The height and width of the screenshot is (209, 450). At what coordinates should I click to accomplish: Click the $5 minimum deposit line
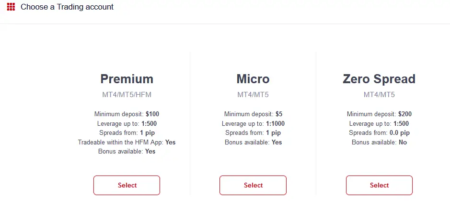coord(253,114)
